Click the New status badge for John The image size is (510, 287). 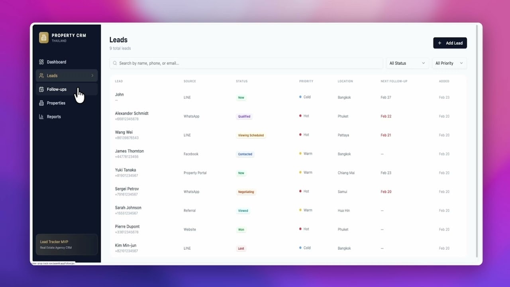[x=241, y=98]
